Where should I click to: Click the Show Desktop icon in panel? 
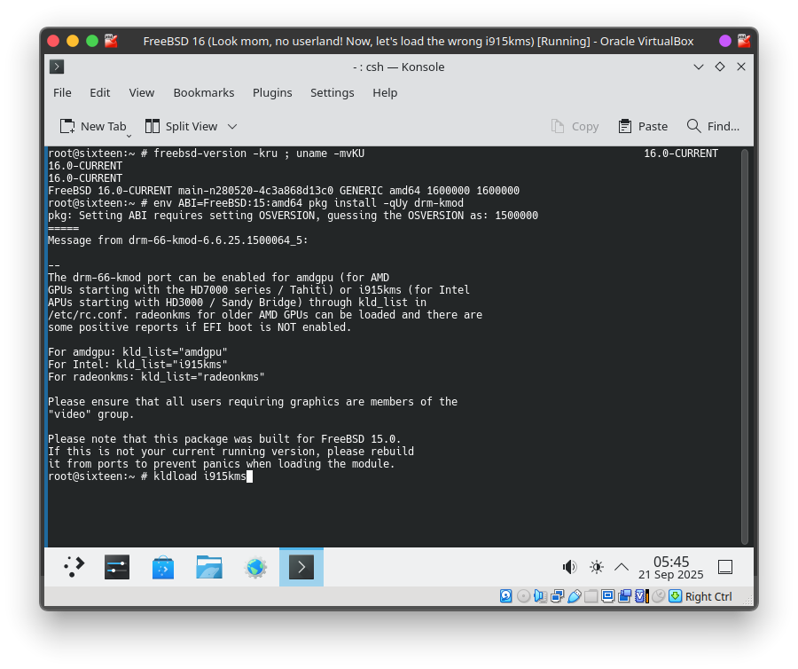pyautogui.click(x=725, y=567)
